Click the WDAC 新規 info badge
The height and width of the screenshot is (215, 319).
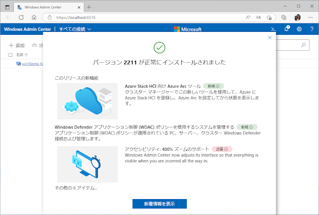point(247,127)
